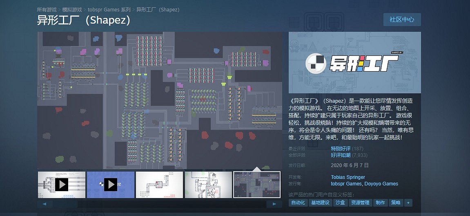Image resolution: width=470 pixels, height=216 pixels.
Task: Play the second trailer with blue background
Action: 111,185
